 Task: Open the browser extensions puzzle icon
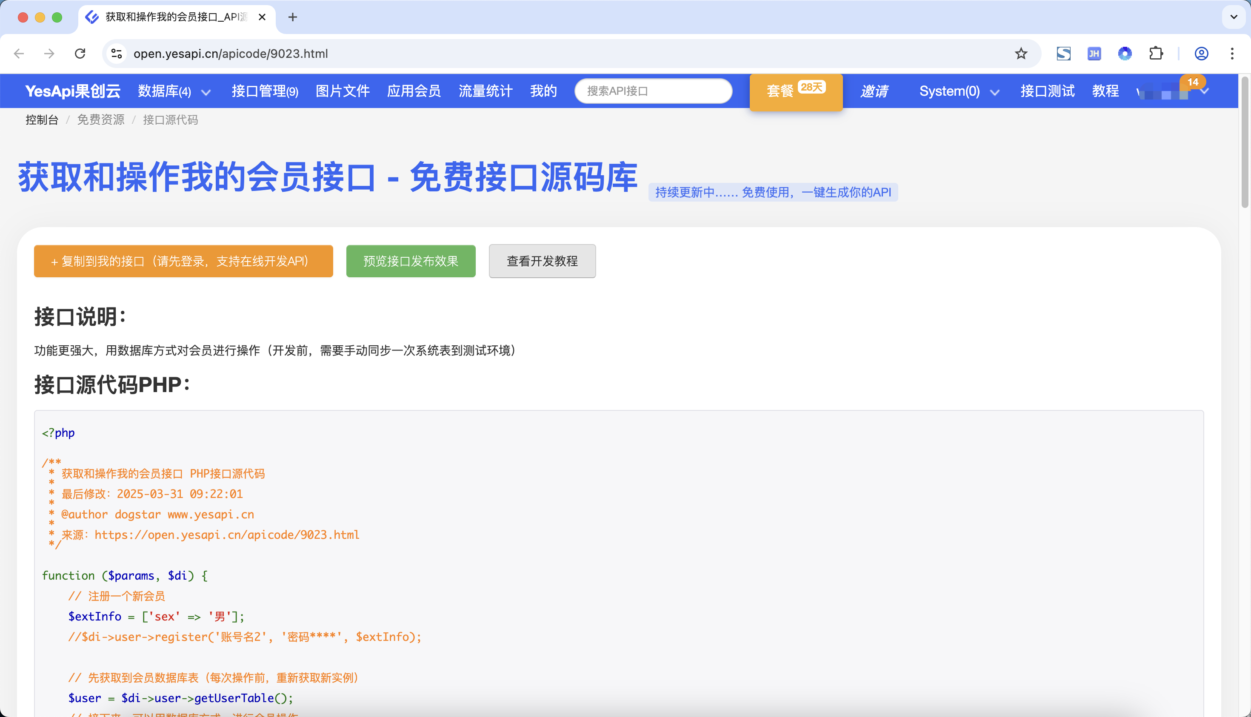[1156, 53]
